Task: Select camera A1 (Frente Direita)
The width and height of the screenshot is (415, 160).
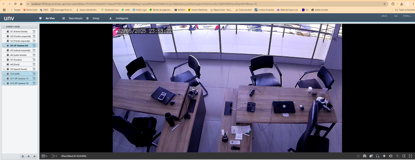Action: tap(19, 31)
